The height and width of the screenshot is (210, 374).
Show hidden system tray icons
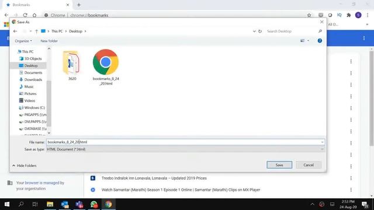tap(312, 204)
